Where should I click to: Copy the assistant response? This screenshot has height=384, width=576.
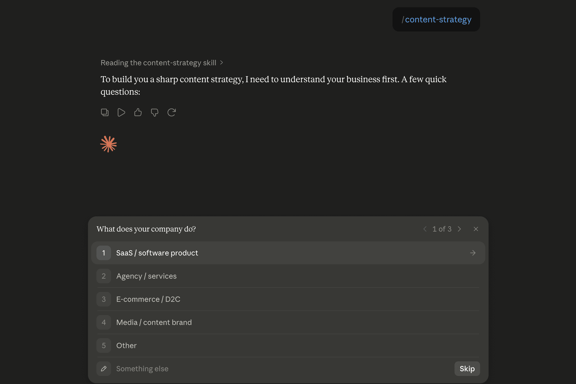click(105, 112)
